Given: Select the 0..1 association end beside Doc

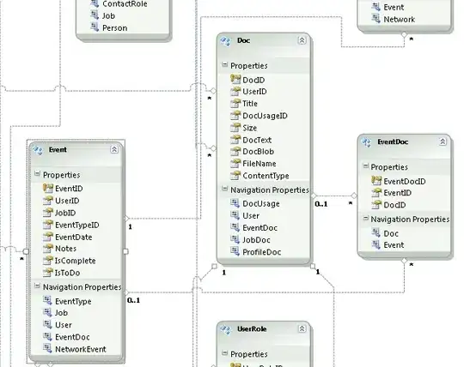Looking at the screenshot, I should (x=321, y=204).
